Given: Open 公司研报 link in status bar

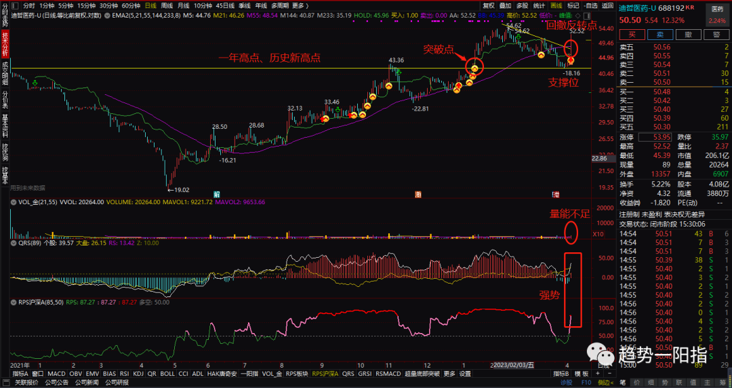Looking at the screenshot, I should tap(117, 383).
